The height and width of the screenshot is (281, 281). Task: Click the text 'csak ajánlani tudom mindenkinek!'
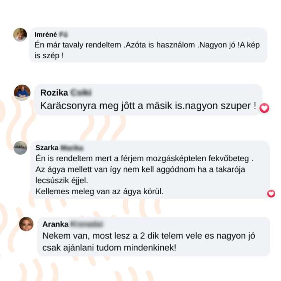pos(109,248)
